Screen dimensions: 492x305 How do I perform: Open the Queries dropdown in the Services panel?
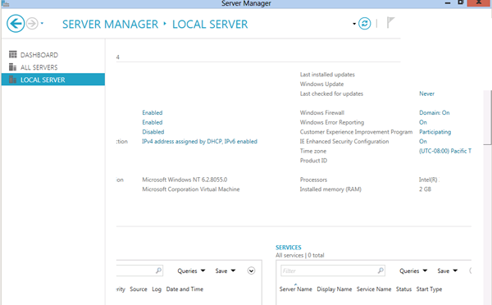click(x=413, y=271)
